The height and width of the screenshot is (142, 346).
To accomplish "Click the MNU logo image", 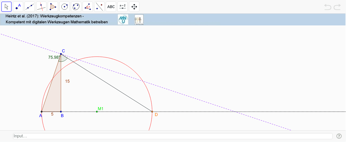I will [123, 20].
